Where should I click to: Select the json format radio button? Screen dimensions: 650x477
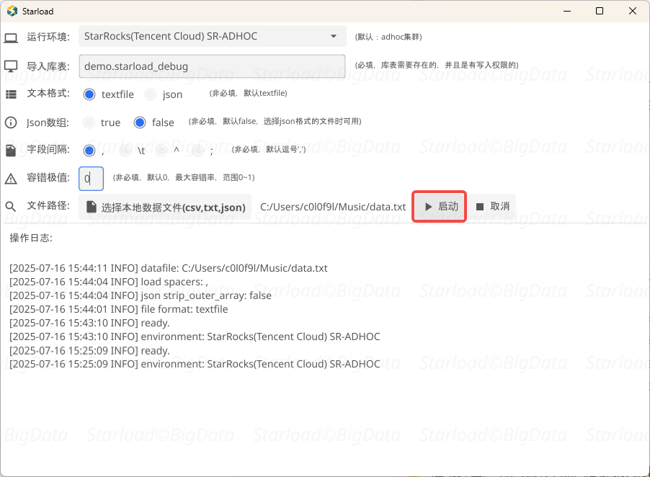(x=151, y=94)
